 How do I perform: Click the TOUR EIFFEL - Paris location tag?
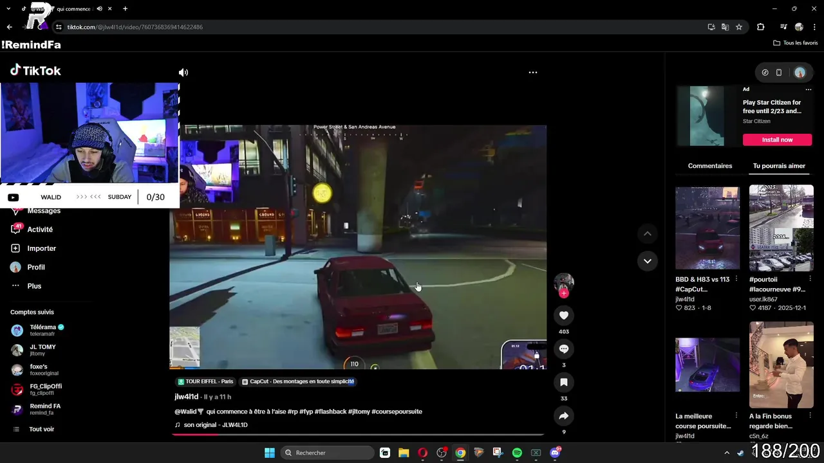(x=205, y=381)
